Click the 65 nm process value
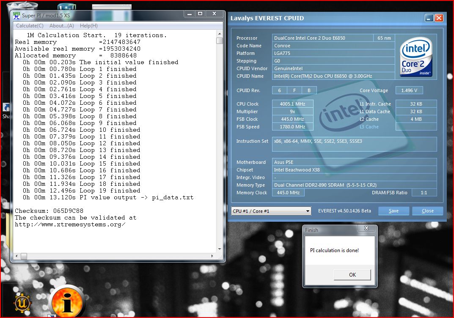The height and width of the screenshot is (318, 454). tap(384, 38)
